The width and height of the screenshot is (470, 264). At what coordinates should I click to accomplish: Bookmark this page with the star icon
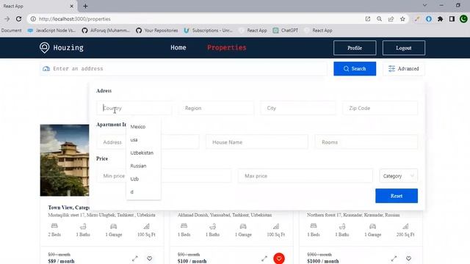coord(402,19)
